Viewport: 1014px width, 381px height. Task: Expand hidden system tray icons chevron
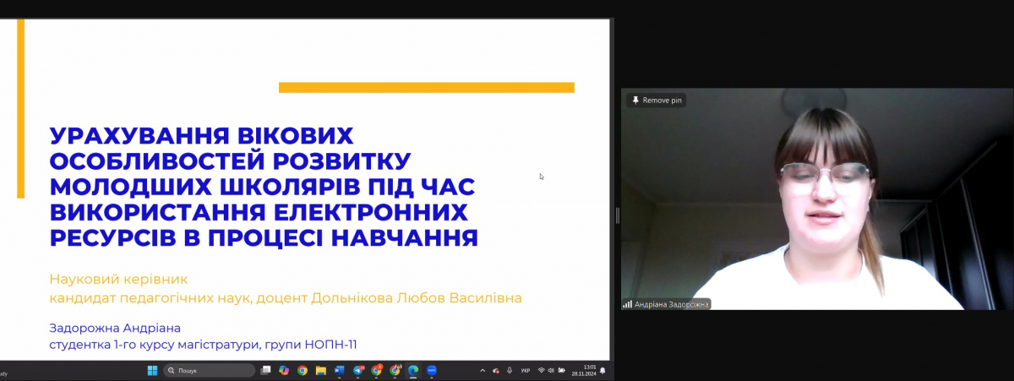[x=482, y=371]
